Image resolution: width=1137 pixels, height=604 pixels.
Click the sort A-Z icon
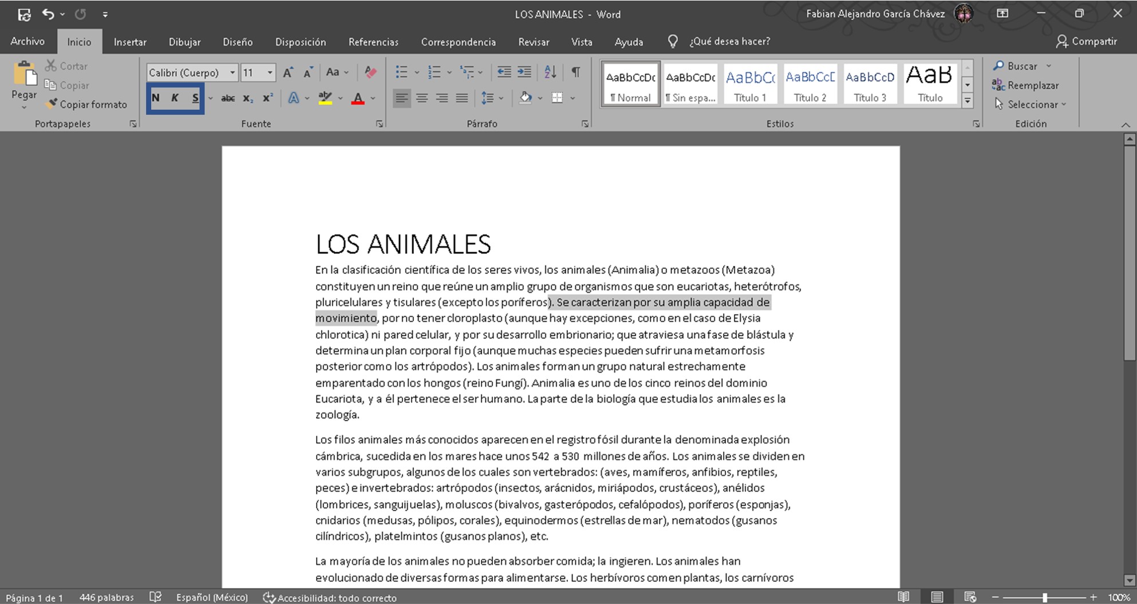pos(550,72)
